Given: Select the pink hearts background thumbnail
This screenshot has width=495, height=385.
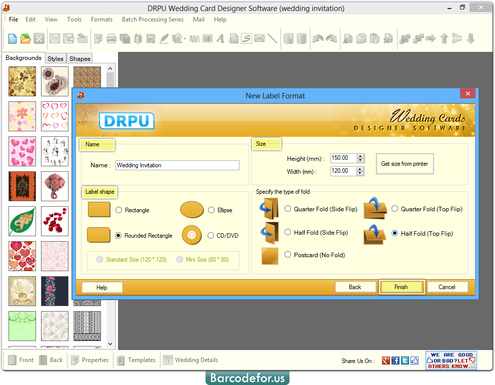Looking at the screenshot, I should pyautogui.click(x=22, y=151).
